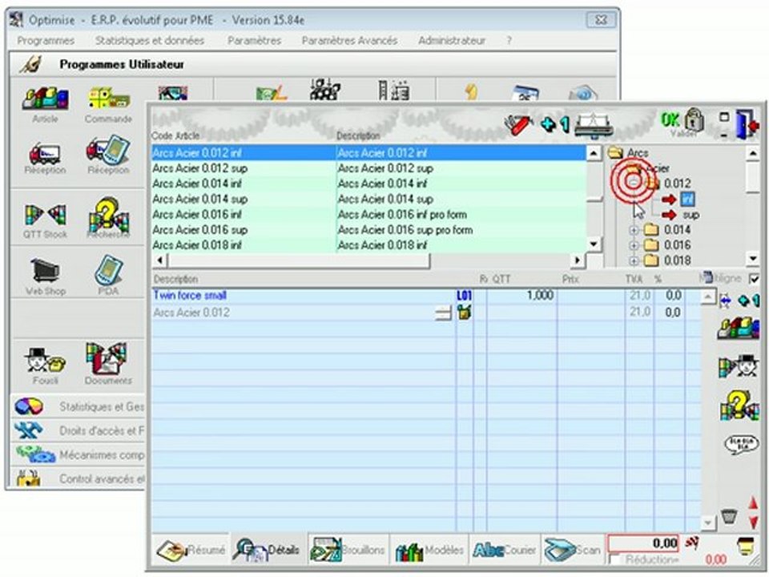This screenshot has height=577, width=769.
Task: Expand the 0.016 folder in the tree
Action: [x=634, y=245]
